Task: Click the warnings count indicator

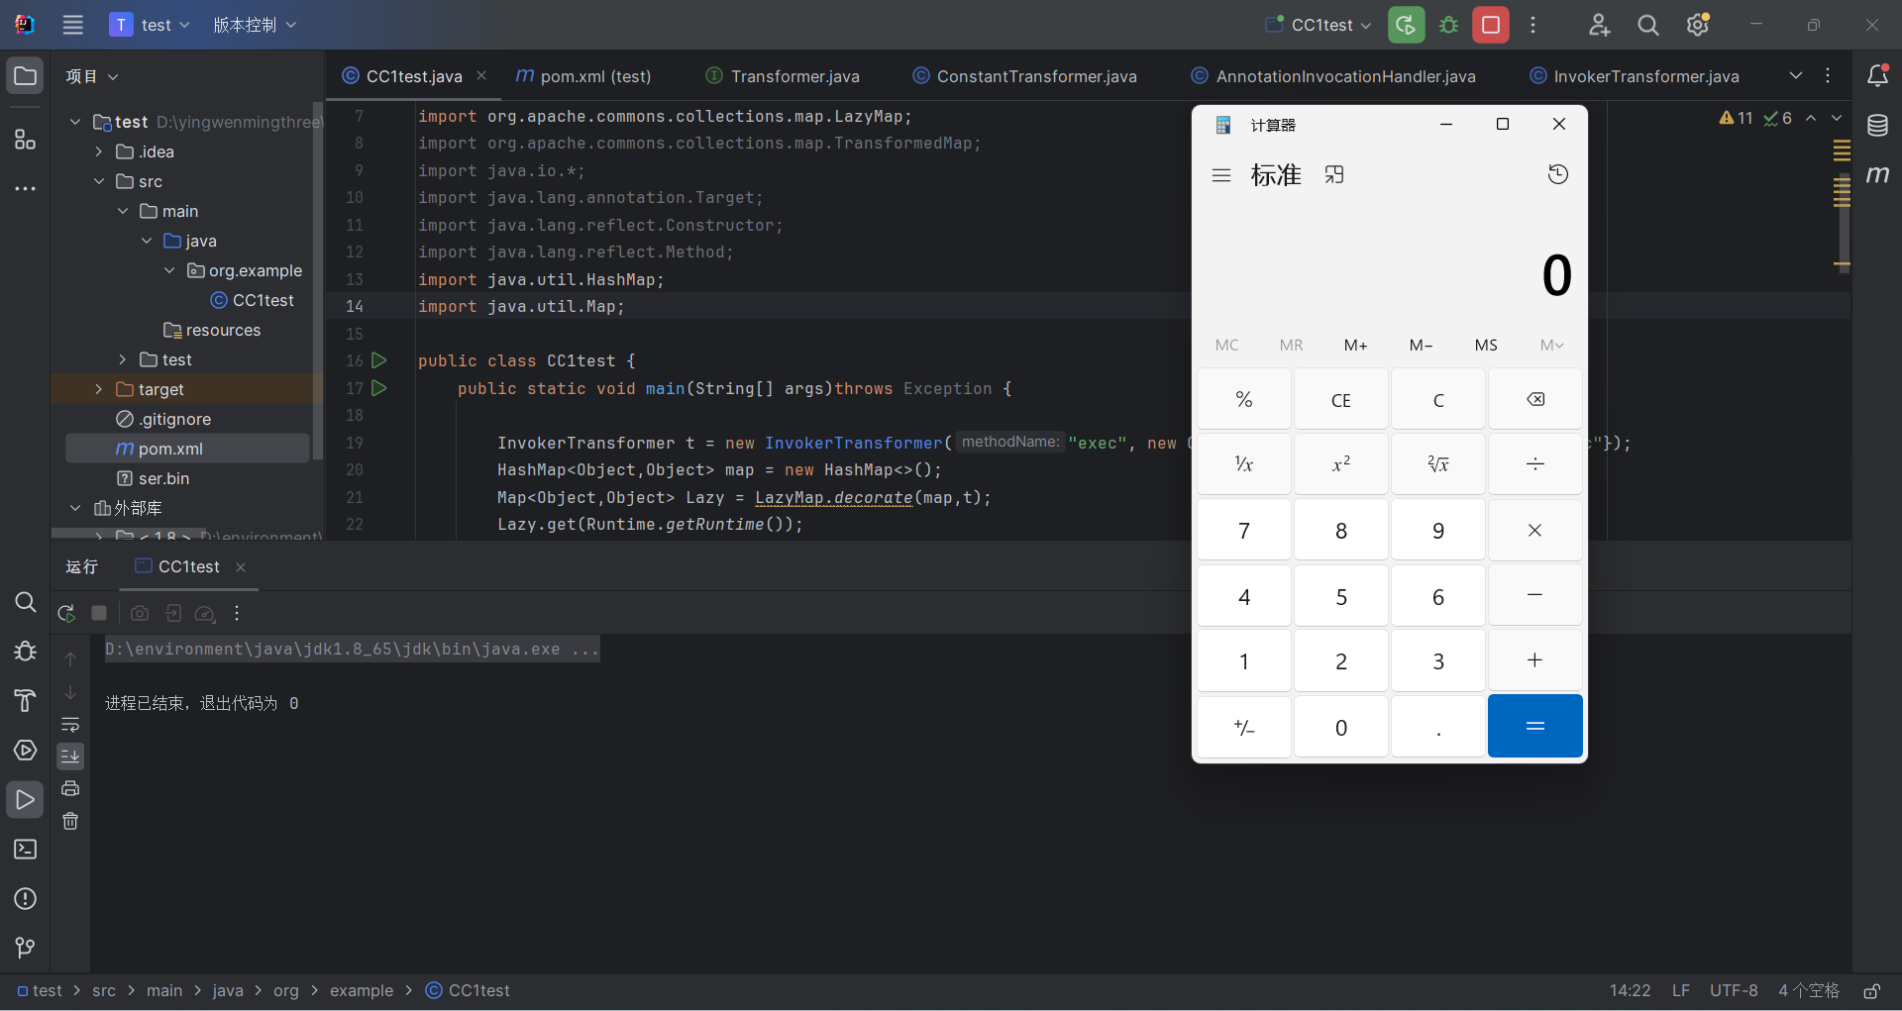Action: (1737, 118)
